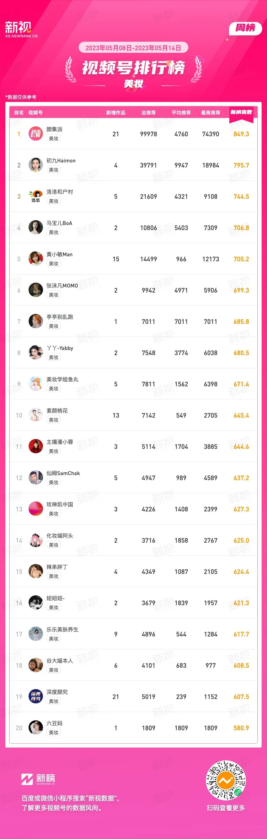This screenshot has width=267, height=839.
Task: Open the 仙姆SamChak account name
Action: click(63, 473)
